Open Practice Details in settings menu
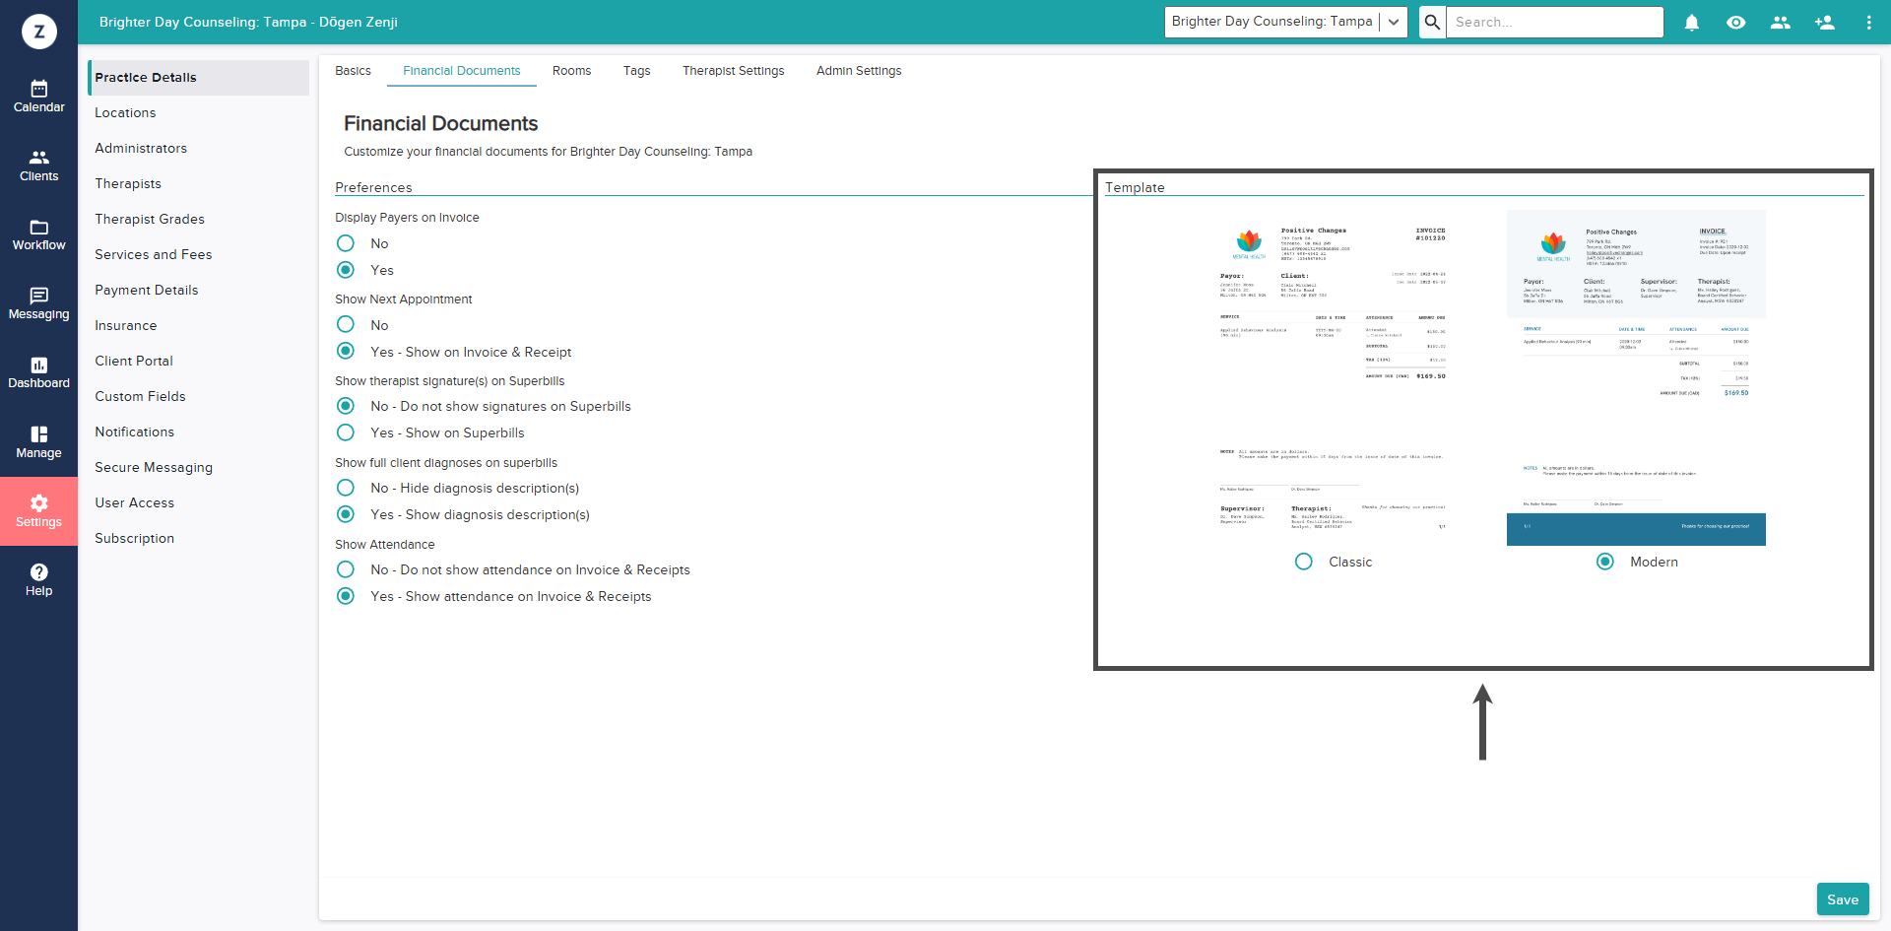The image size is (1891, 931). [199, 78]
